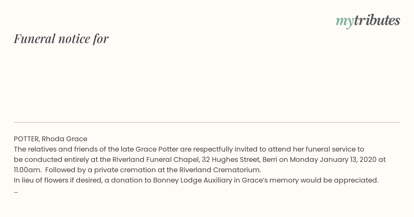
Task: Click the name 'POTTER, Rhoda Grace'
Action: [x=50, y=139]
